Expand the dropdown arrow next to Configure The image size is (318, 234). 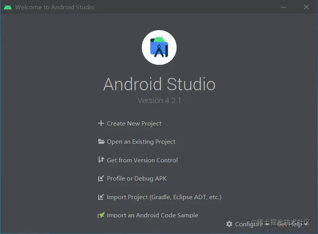point(266,224)
